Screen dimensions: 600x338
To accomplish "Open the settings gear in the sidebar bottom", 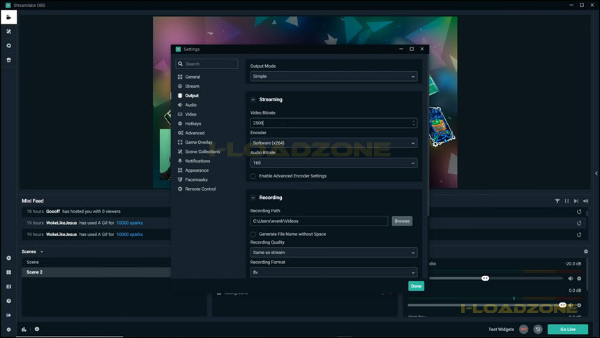I will pyautogui.click(x=8, y=330).
